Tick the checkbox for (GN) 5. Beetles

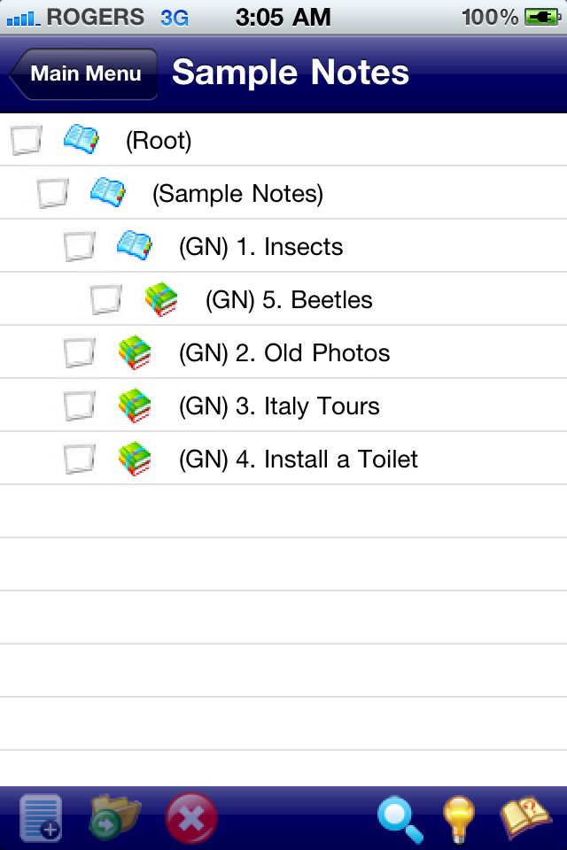pyautogui.click(x=105, y=300)
